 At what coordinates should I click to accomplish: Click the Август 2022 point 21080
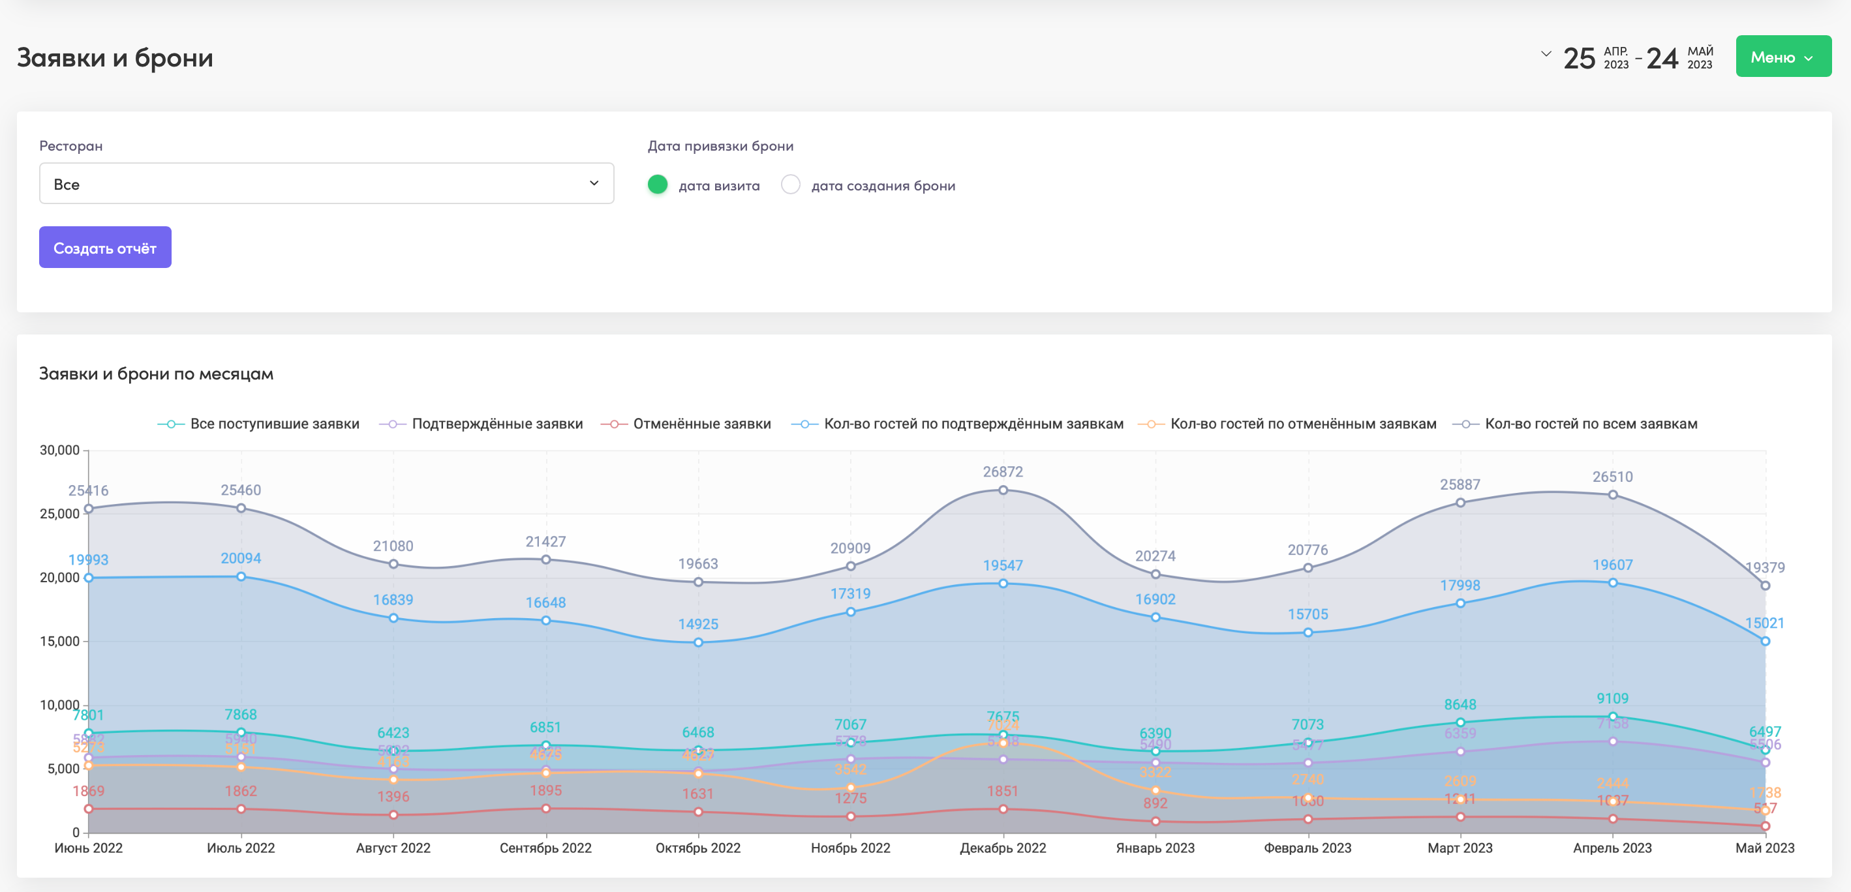(393, 565)
